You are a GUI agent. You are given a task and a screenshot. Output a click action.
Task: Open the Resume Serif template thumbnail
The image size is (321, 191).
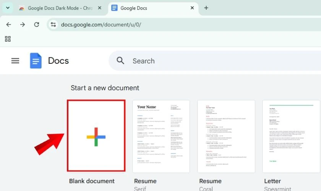click(161, 136)
